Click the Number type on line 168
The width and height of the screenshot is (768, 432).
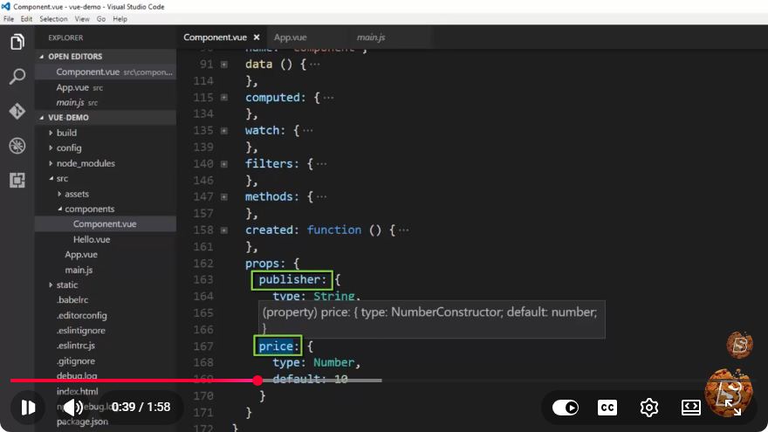click(x=333, y=362)
